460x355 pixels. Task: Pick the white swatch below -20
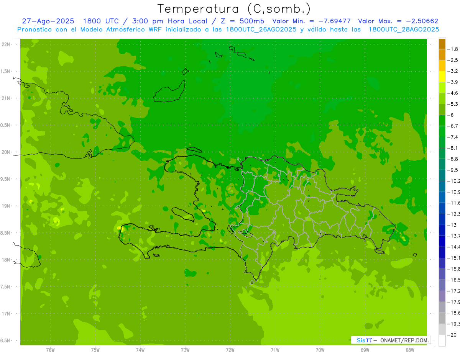pos(442,340)
